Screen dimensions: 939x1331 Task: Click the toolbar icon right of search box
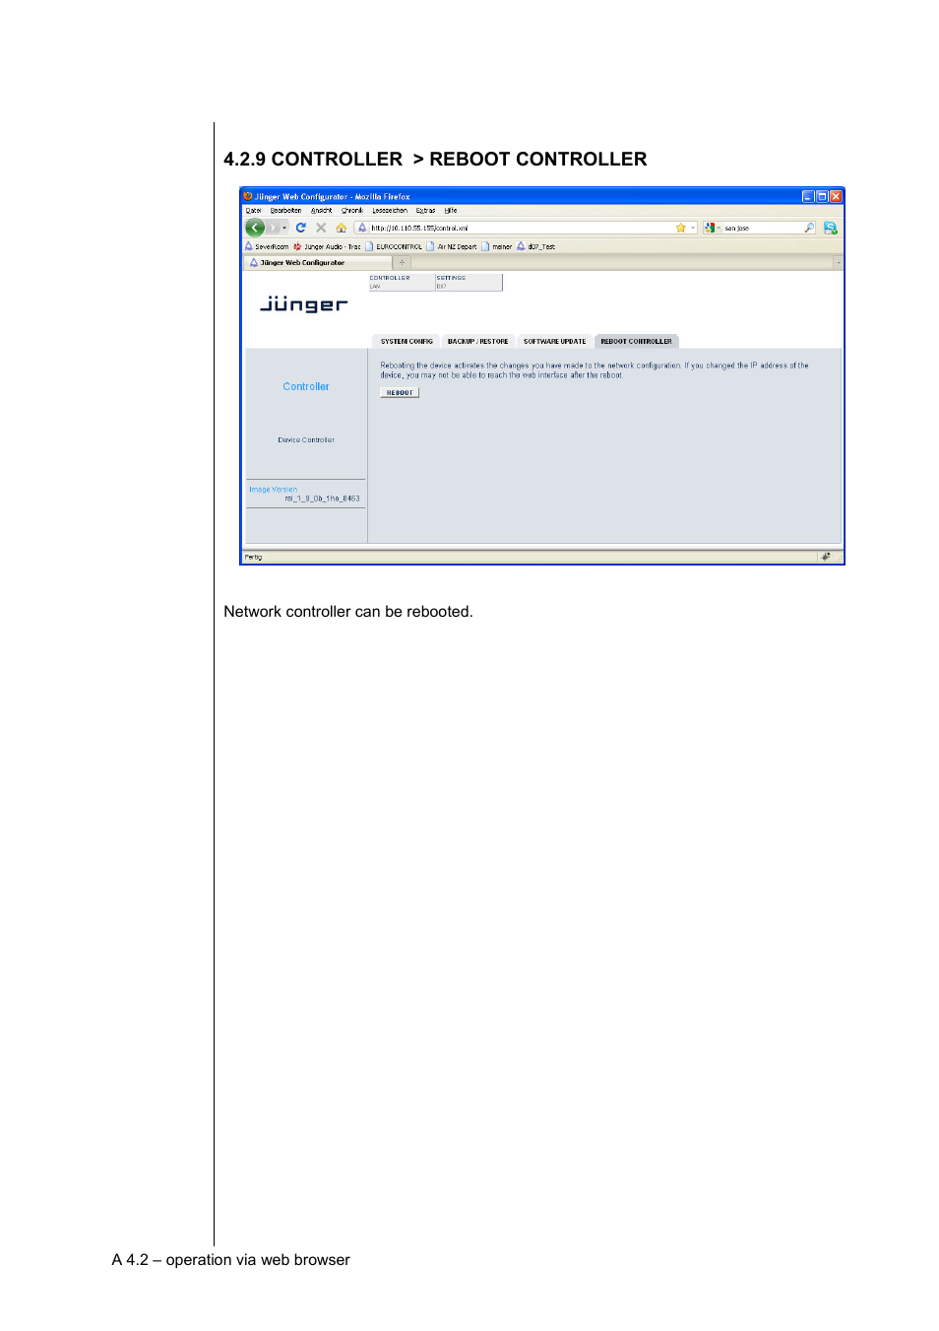pyautogui.click(x=830, y=228)
